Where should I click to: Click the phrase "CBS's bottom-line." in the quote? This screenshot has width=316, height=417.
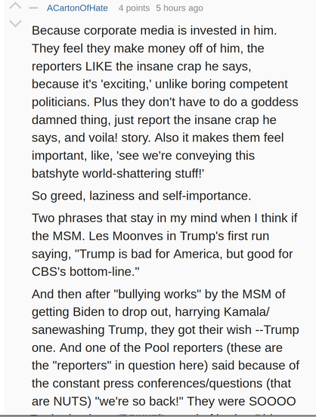tap(85, 272)
